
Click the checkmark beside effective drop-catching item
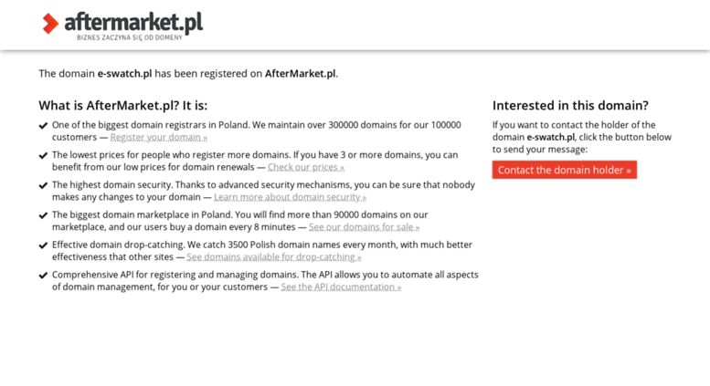pos(43,245)
